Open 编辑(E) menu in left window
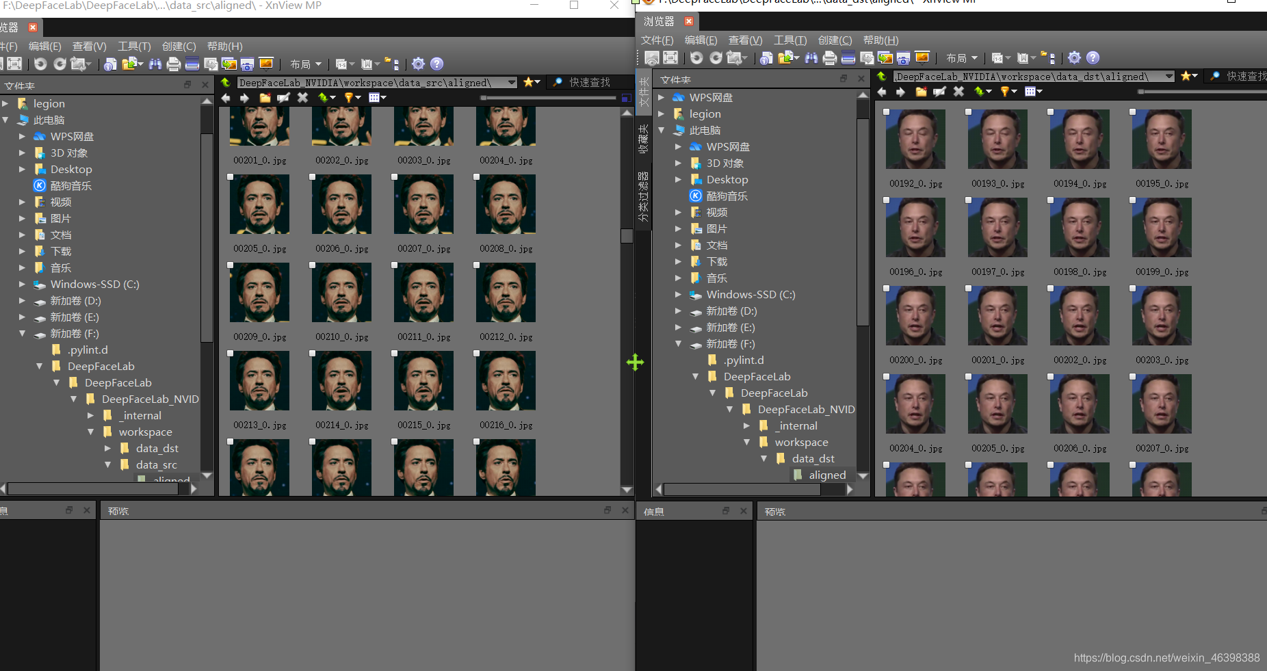 pos(45,47)
